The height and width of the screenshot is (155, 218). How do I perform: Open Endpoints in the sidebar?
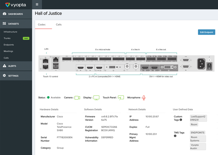pyautogui.click(x=9, y=45)
